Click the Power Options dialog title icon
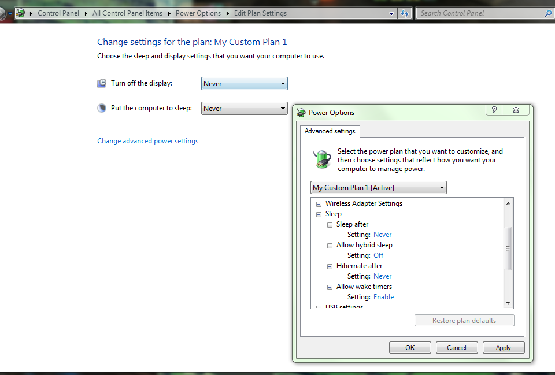Viewport: 555px width, 375px height. point(301,113)
